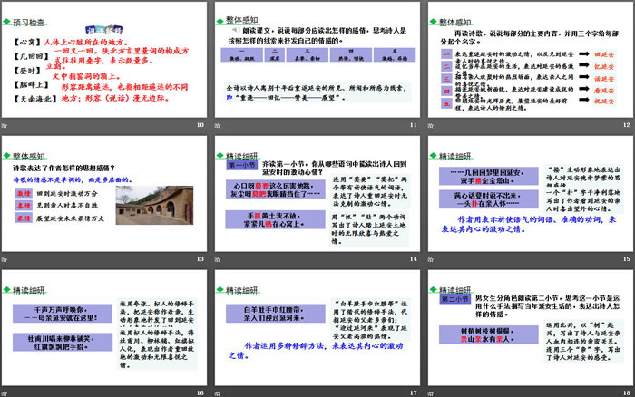Click slide number 10
Screen dimensions: 635x397
200,125
